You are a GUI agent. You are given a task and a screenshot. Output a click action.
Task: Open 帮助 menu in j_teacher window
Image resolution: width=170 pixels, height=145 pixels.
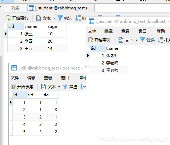161,31
